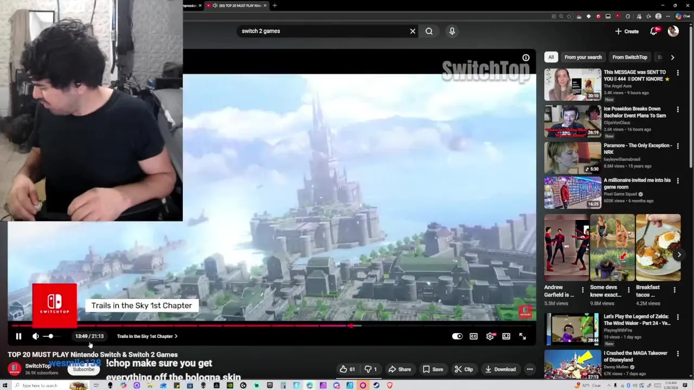Enter full screen mode
This screenshot has width=694, height=390.
(522, 336)
